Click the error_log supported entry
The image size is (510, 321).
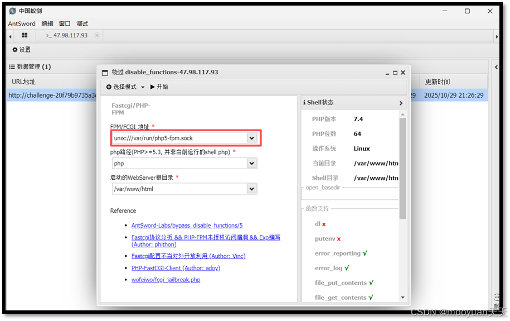click(x=332, y=268)
